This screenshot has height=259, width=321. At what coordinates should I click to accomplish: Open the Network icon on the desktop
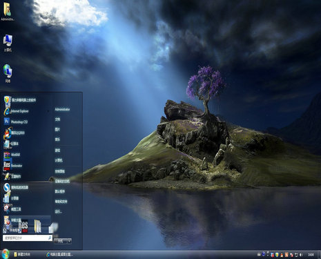[x=8, y=74]
